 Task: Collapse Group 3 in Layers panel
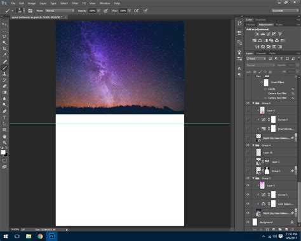[x=253, y=178]
